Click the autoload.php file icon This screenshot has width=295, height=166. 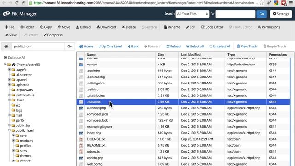81,108
